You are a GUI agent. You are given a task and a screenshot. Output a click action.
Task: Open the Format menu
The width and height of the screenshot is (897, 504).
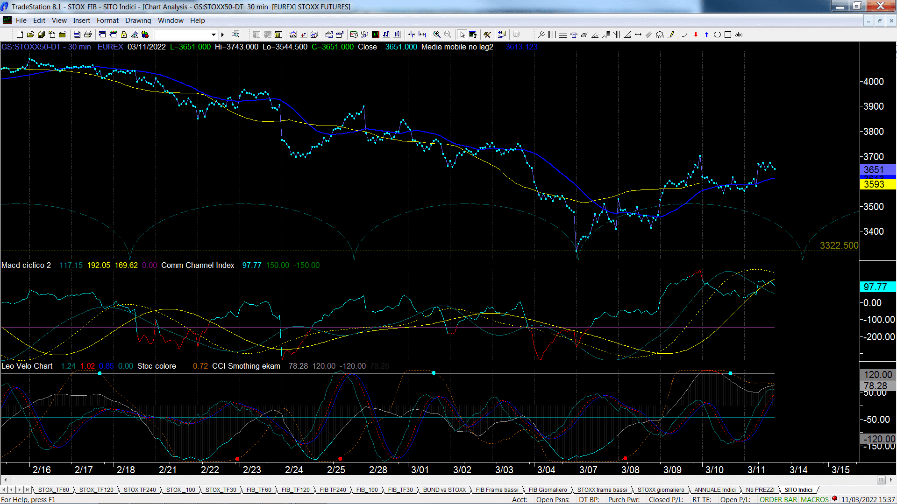(x=107, y=21)
